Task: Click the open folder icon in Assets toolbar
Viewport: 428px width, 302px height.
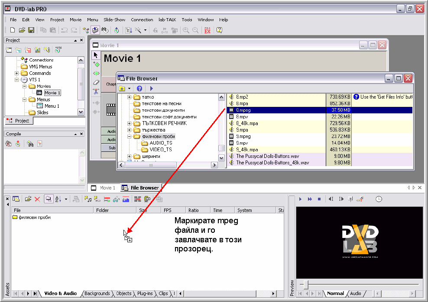Action: [x=28, y=199]
